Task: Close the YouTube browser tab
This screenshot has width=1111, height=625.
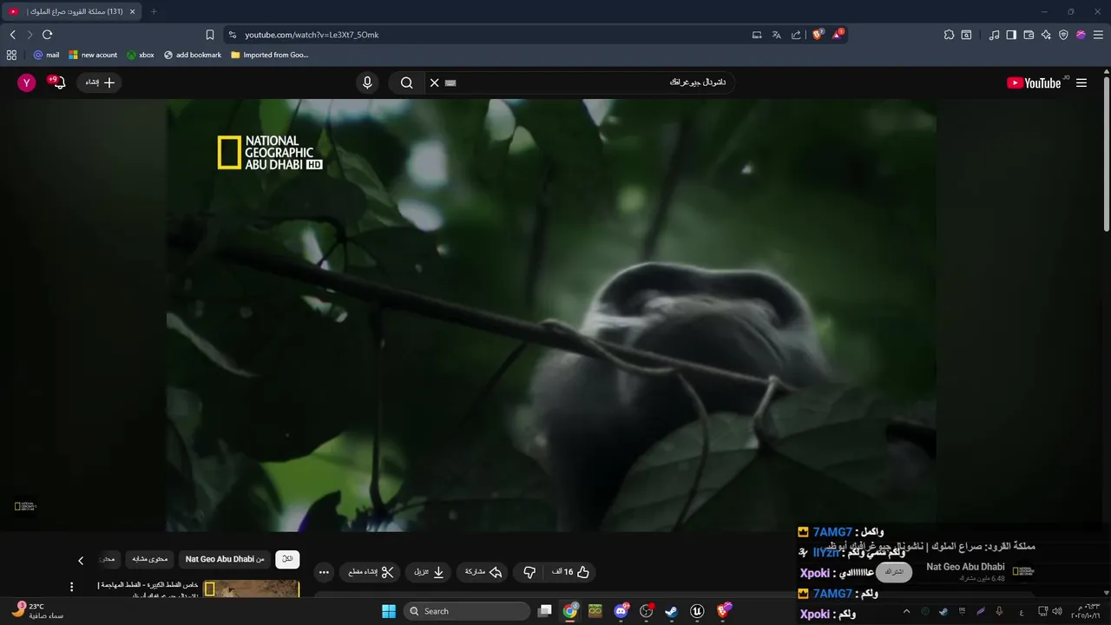Action: click(132, 11)
